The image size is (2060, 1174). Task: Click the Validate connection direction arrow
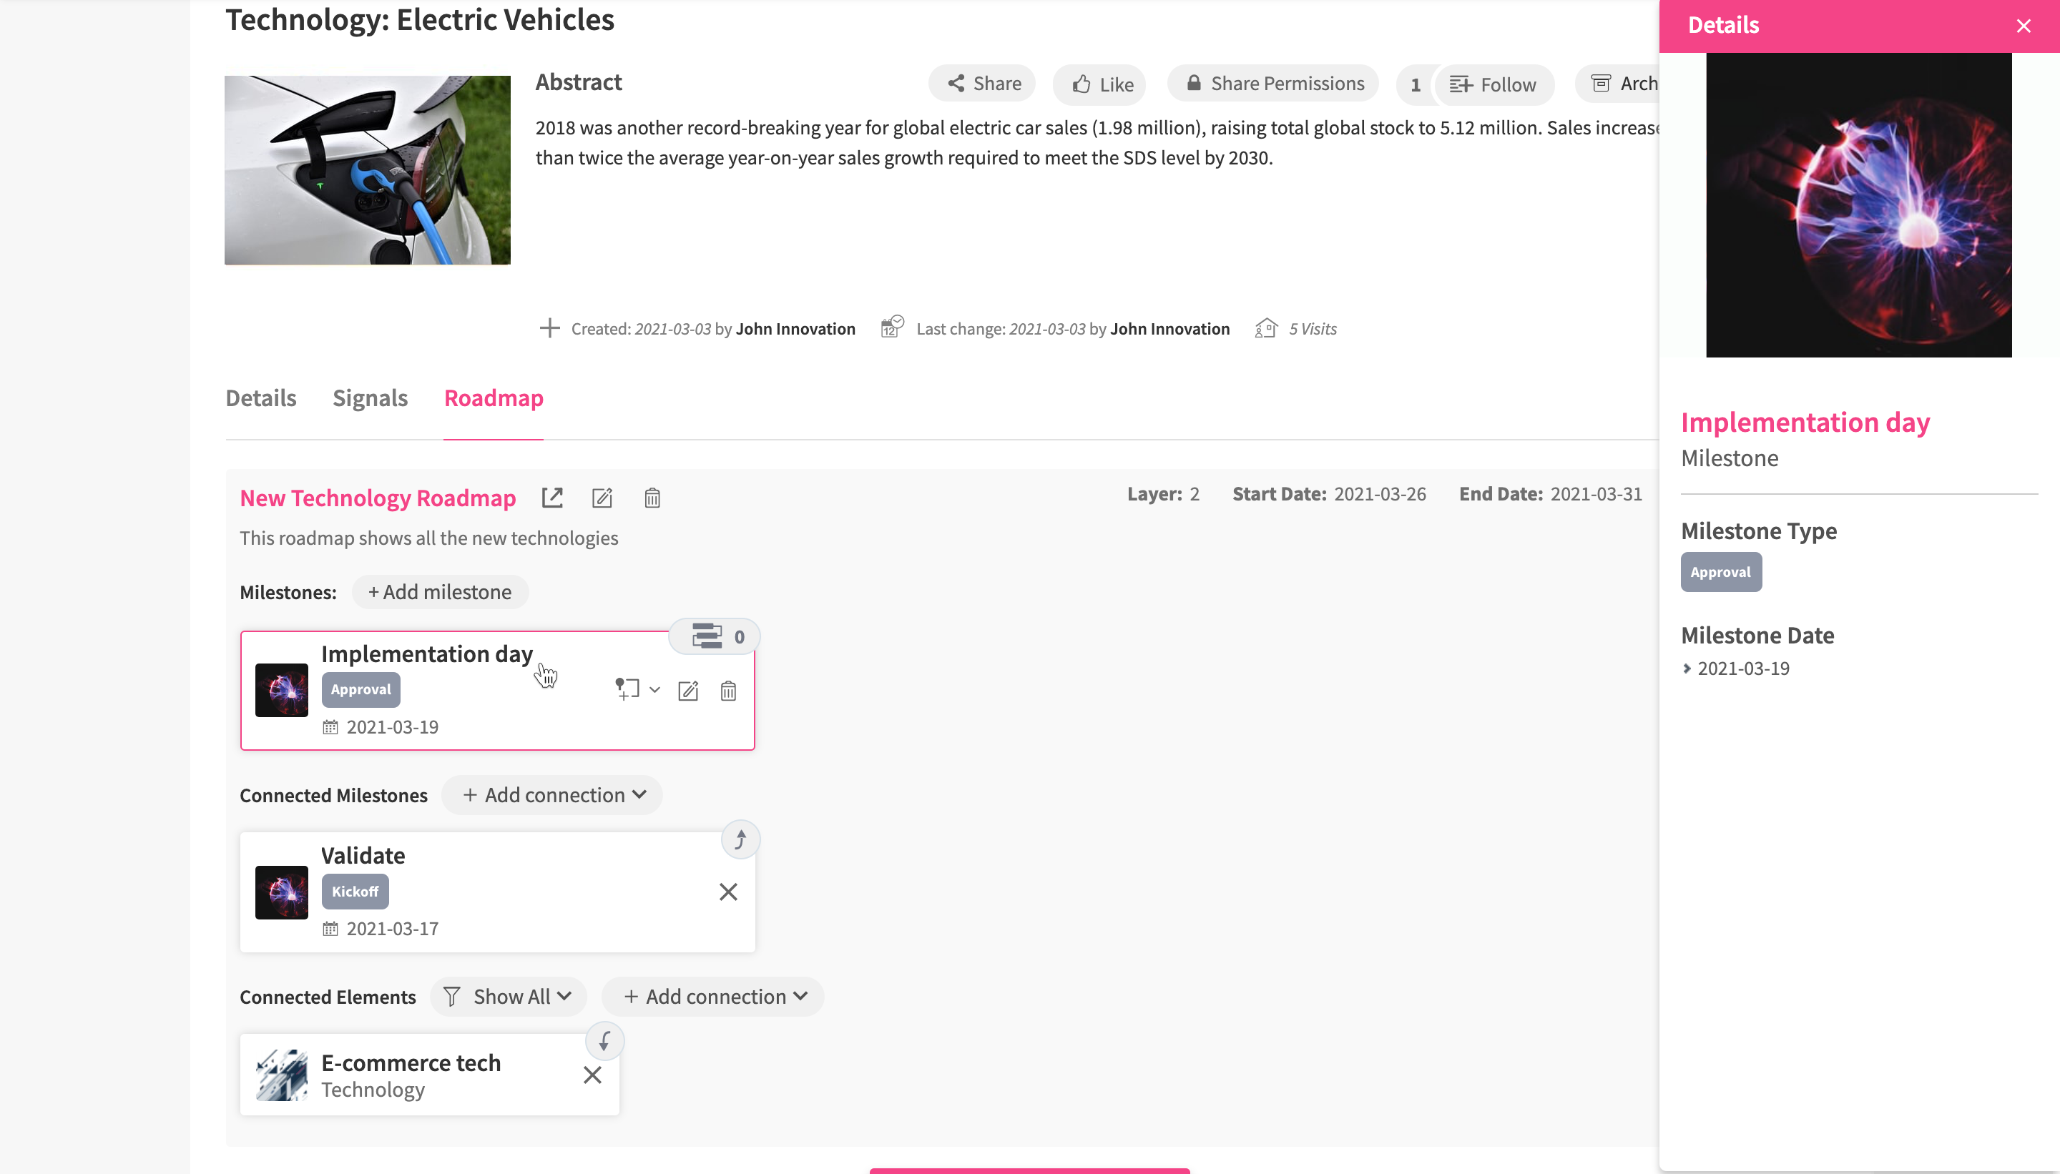[740, 839]
